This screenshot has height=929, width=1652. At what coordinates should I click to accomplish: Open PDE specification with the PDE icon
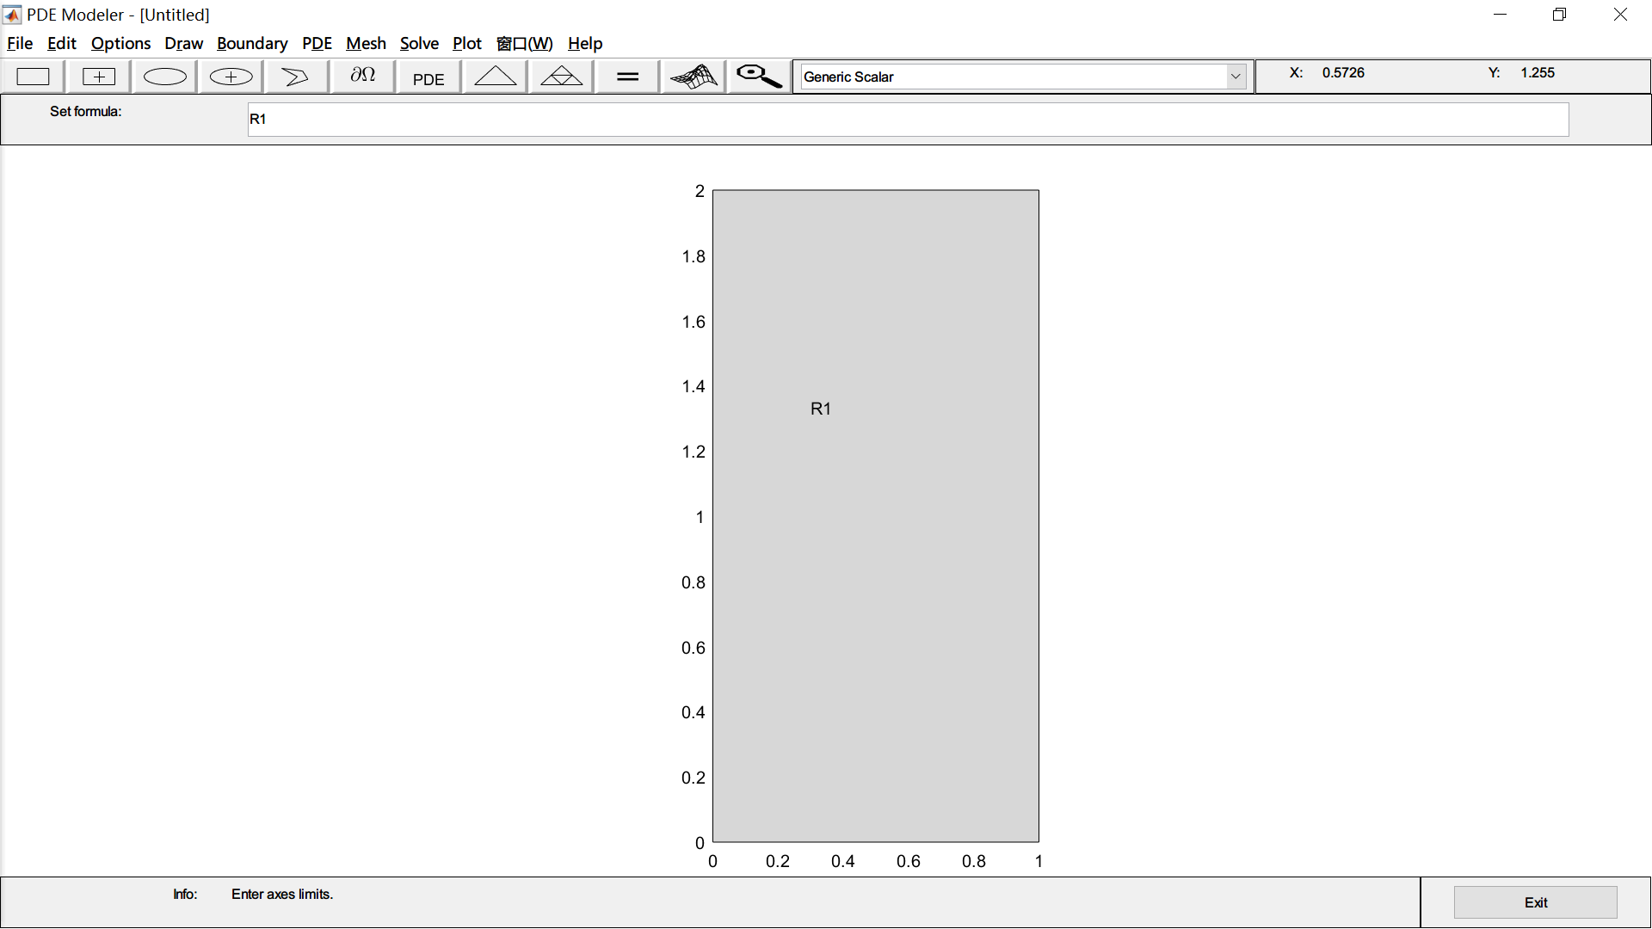tap(428, 76)
